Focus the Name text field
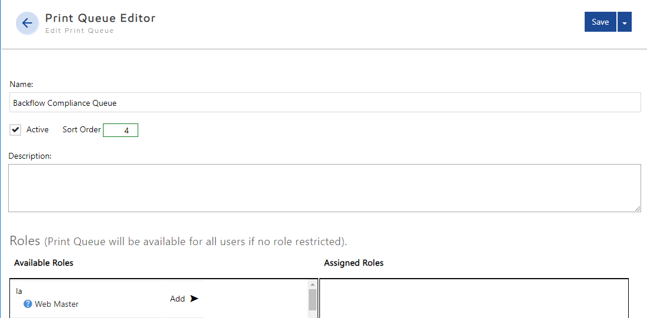This screenshot has height=318, width=647. tap(325, 103)
